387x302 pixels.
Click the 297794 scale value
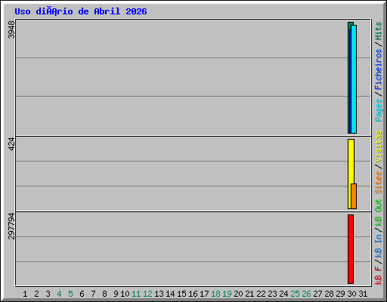pyautogui.click(x=11, y=226)
